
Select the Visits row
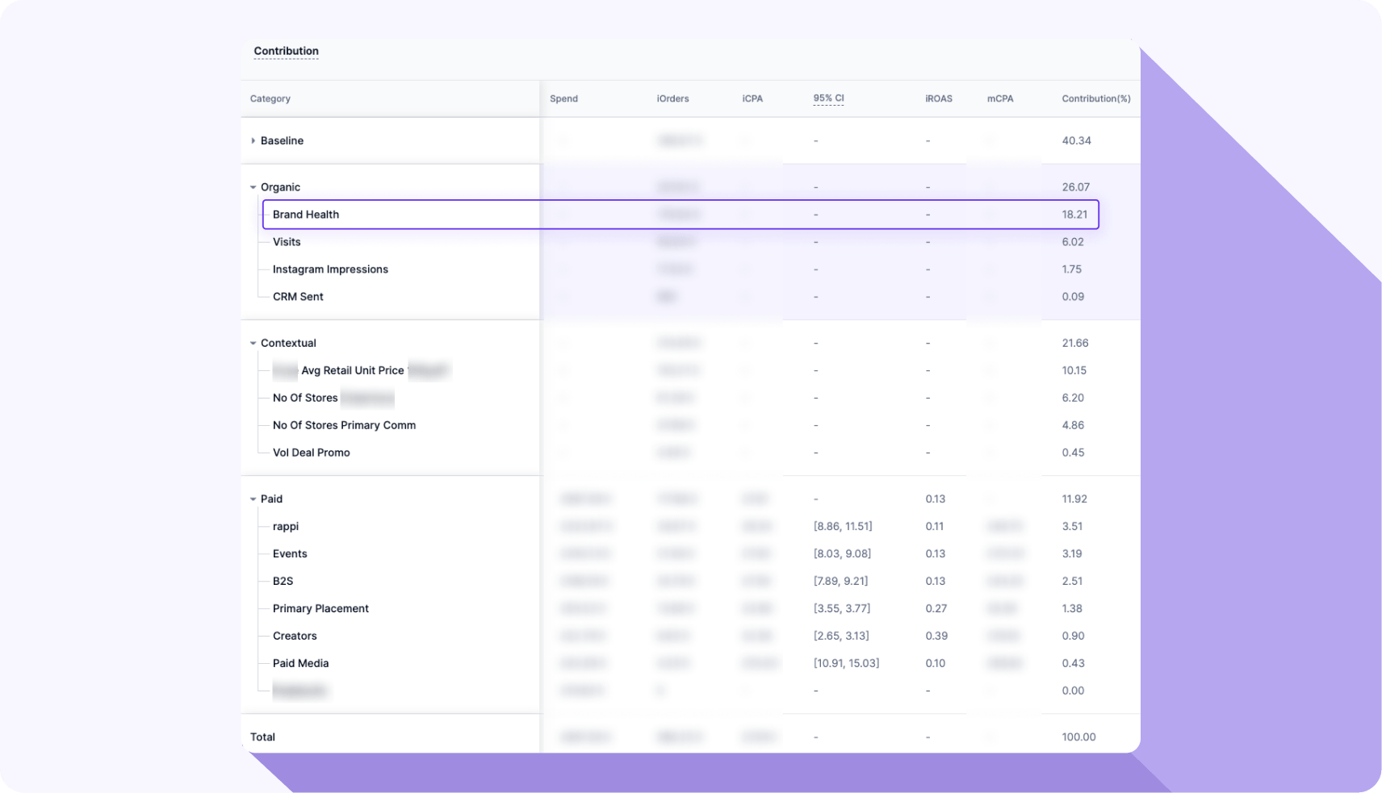click(x=690, y=242)
